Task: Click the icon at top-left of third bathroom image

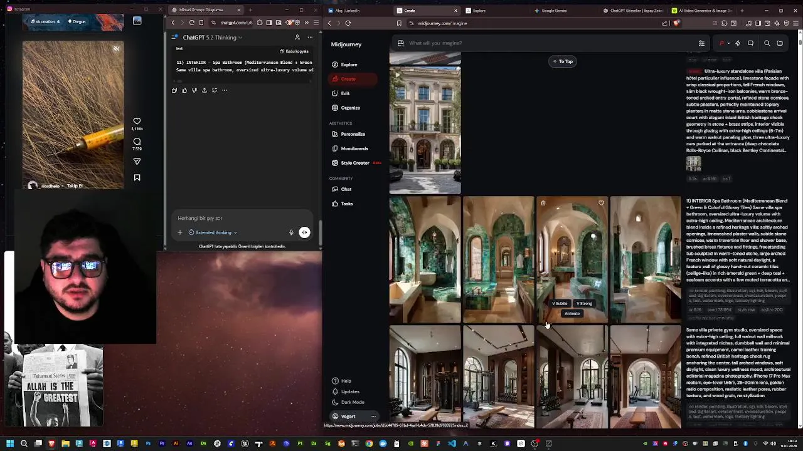Action: coord(543,203)
